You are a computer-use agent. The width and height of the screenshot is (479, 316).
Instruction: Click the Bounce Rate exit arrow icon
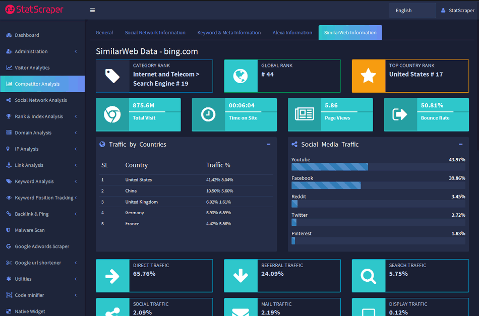tap(400, 114)
